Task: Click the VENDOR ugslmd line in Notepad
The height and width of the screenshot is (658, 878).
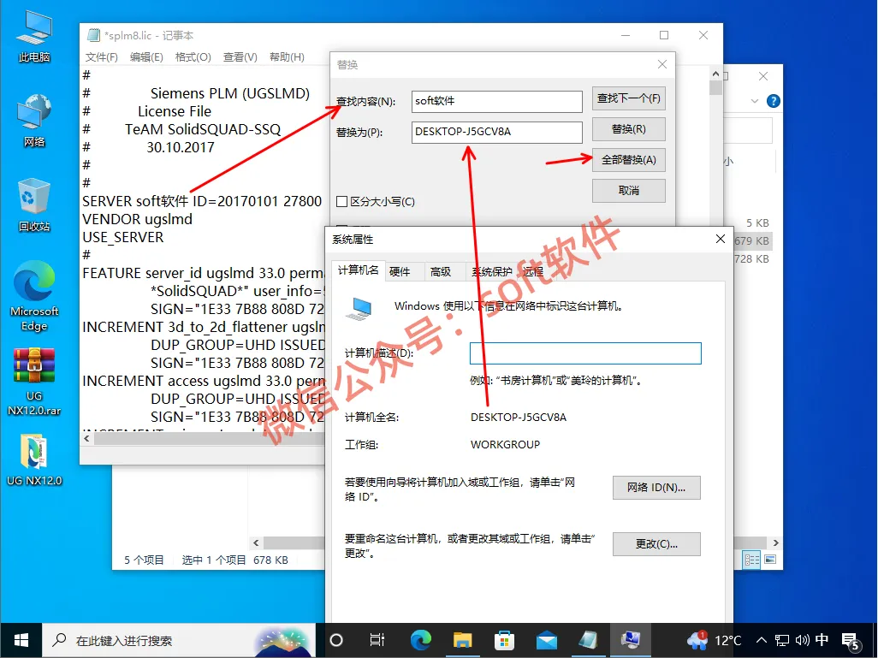Action: pyautogui.click(x=137, y=219)
